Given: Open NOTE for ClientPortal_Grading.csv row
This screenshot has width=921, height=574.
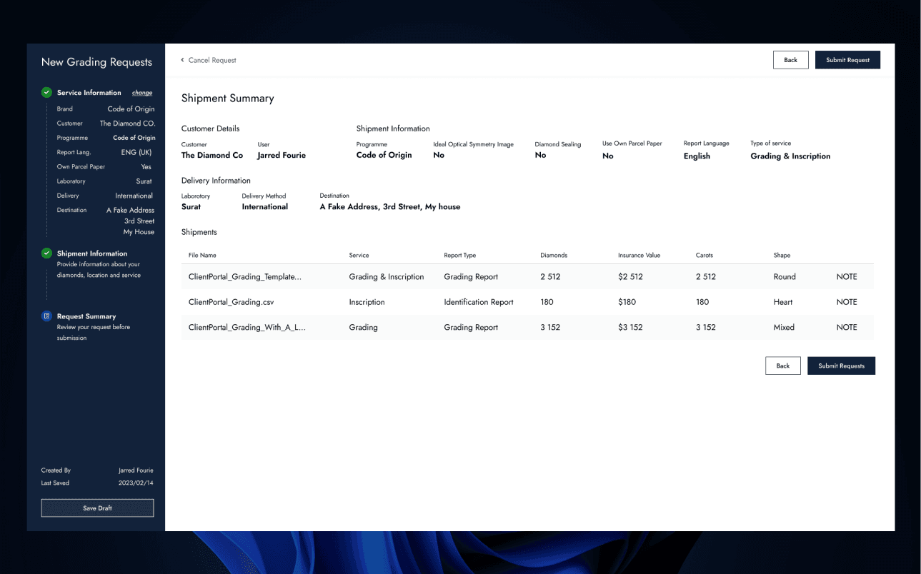Looking at the screenshot, I should tap(847, 302).
